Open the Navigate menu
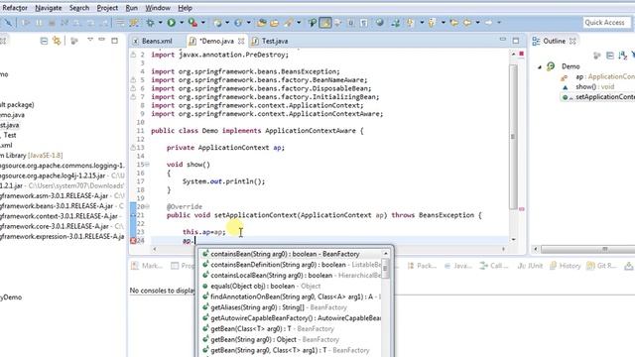This screenshot has height=357, width=635. point(49,8)
